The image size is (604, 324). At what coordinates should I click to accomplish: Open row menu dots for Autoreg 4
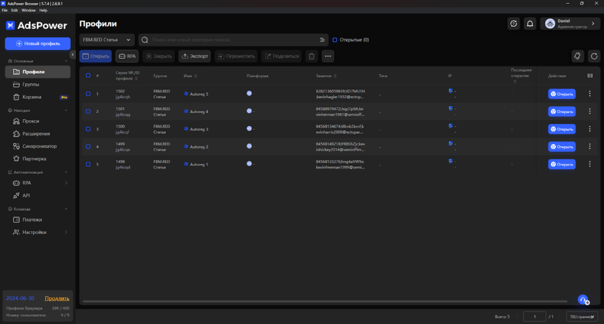tap(590, 111)
